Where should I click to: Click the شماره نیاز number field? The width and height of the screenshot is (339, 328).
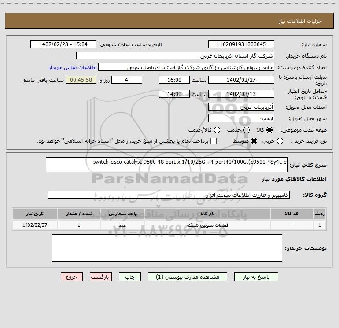coord(241,44)
